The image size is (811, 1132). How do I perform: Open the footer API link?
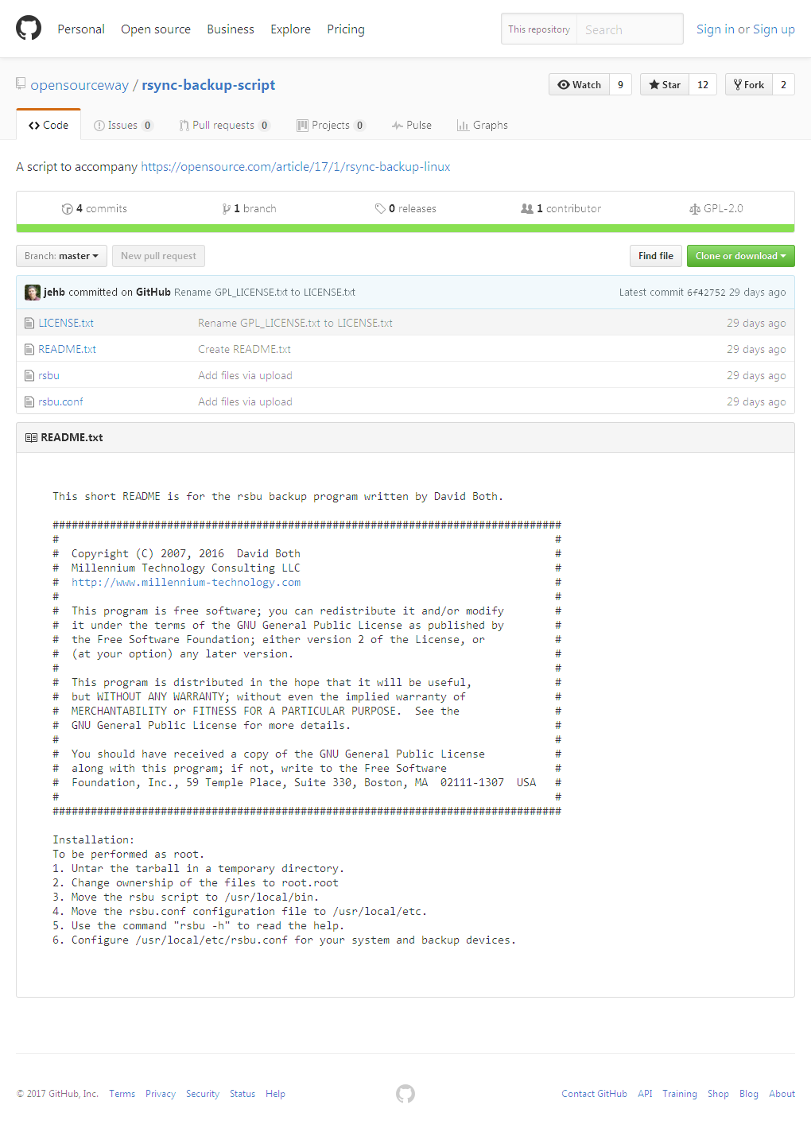(x=645, y=1094)
